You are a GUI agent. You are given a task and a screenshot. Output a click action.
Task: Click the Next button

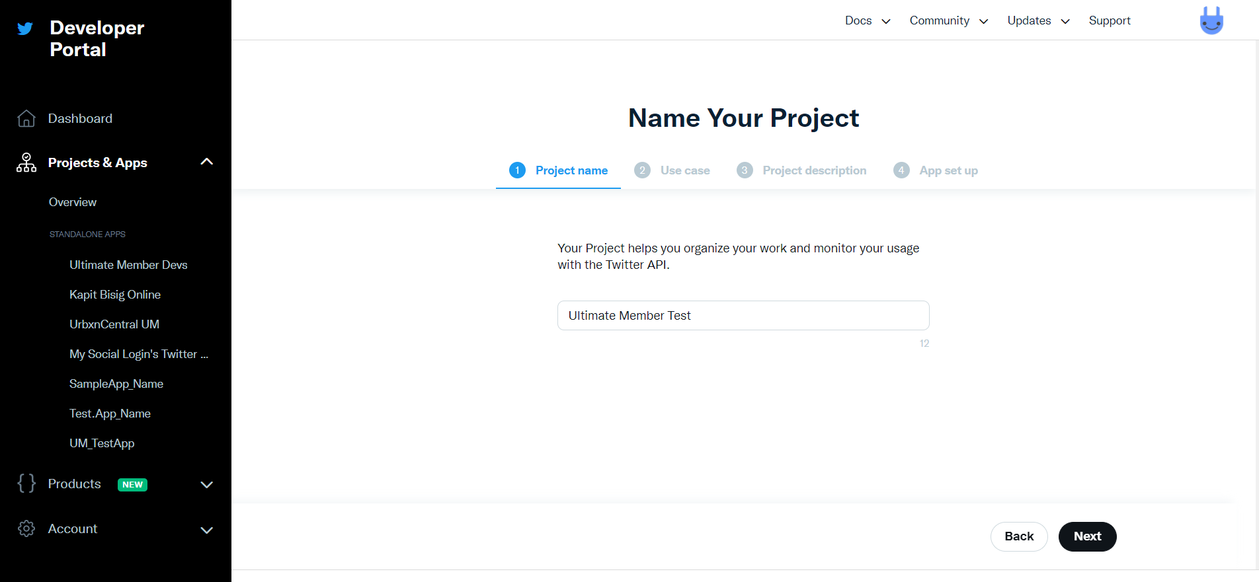pos(1087,536)
